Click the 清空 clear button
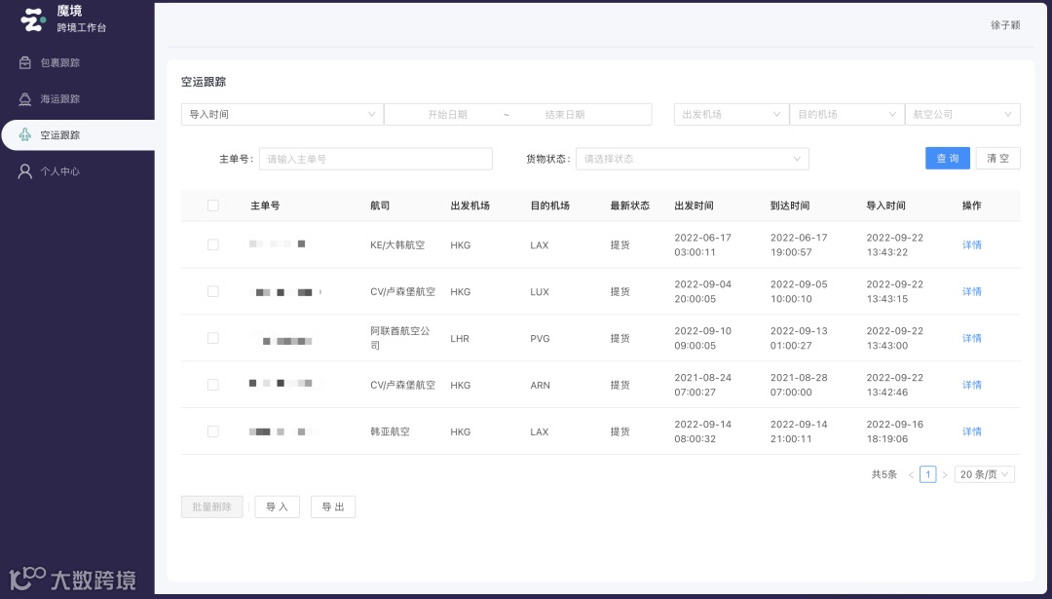Viewport: 1052px width, 599px height. point(997,159)
